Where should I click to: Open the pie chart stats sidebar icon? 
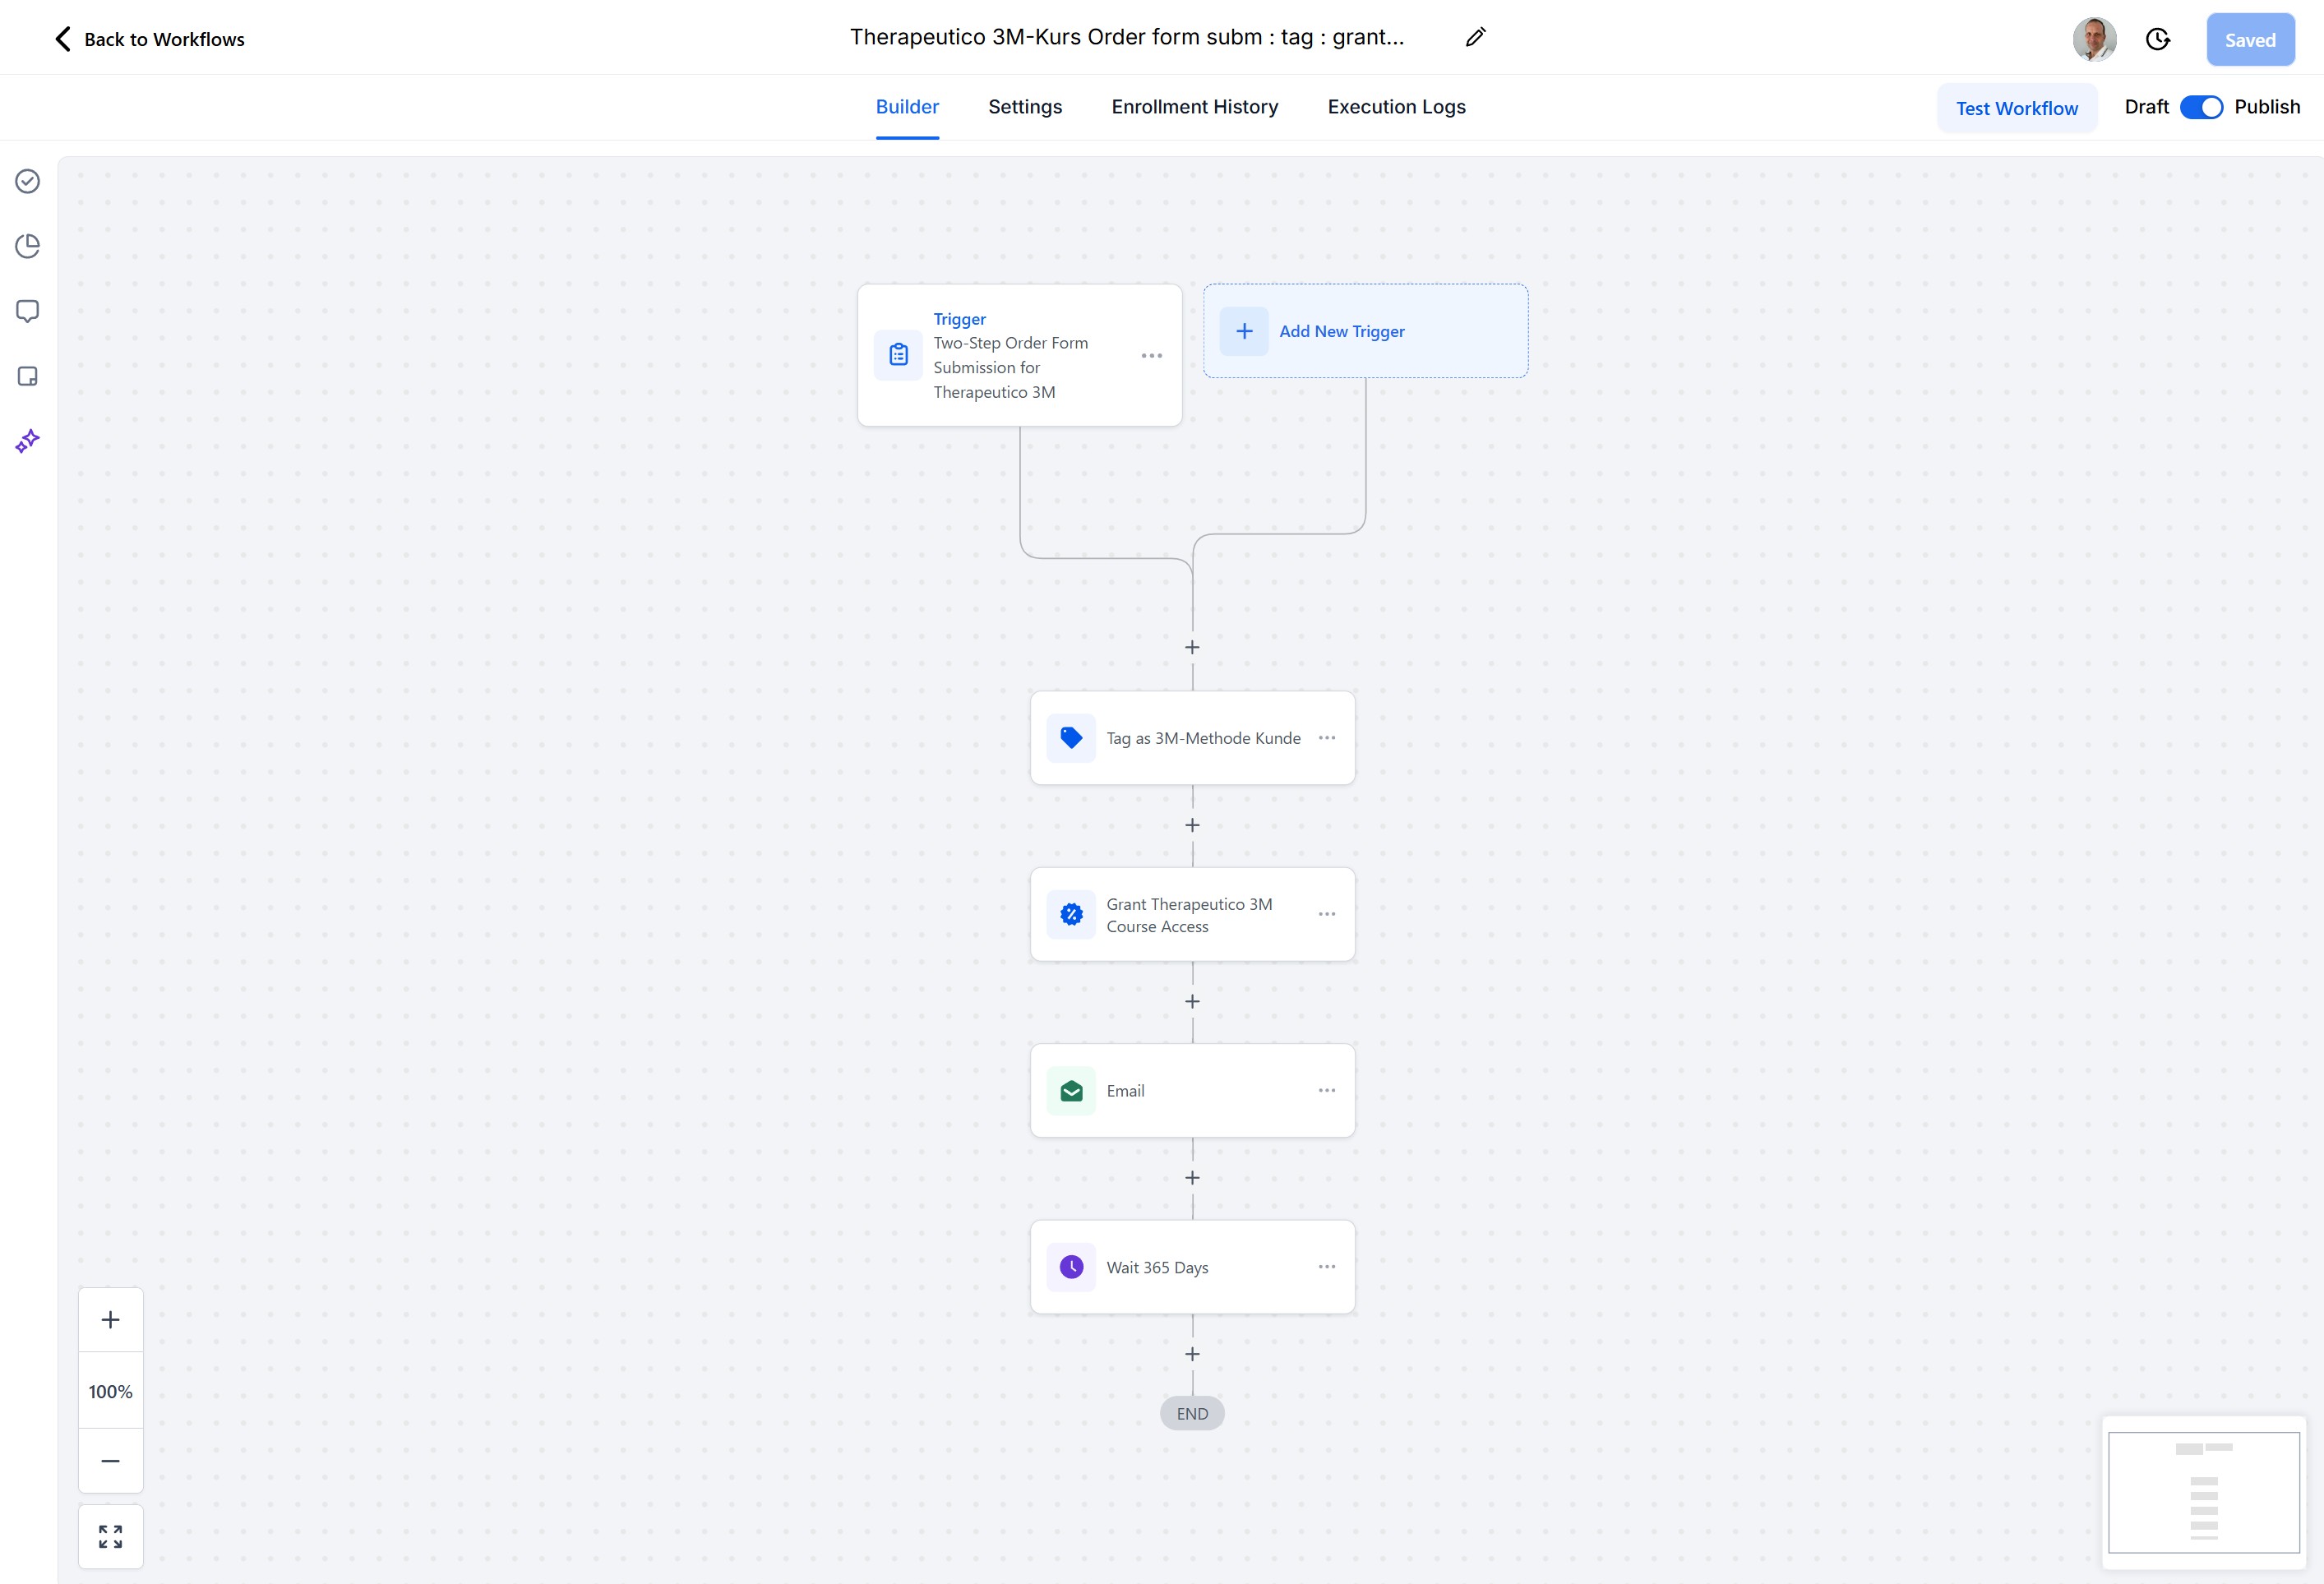28,246
